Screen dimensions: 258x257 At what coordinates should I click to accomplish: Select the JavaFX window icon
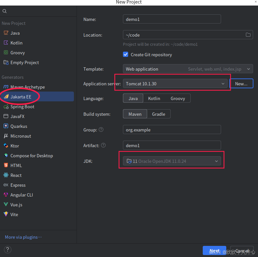[x=6, y=116]
